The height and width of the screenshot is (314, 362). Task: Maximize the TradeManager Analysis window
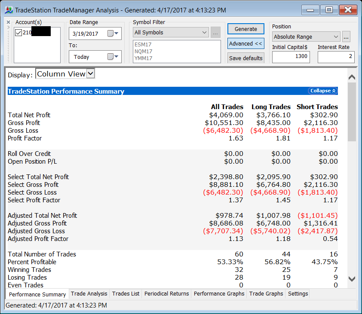pyautogui.click(x=329, y=10)
